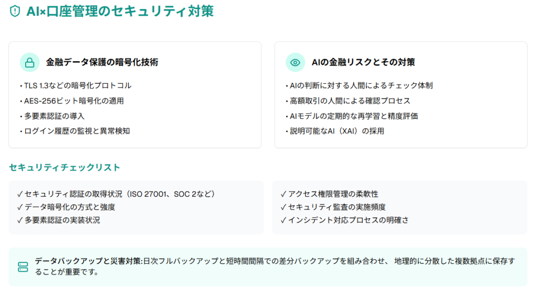This screenshot has height=289, width=536.
Task: Click the bullet AES-256ビット暗号化の適用
Action: pyautogui.click(x=72, y=101)
